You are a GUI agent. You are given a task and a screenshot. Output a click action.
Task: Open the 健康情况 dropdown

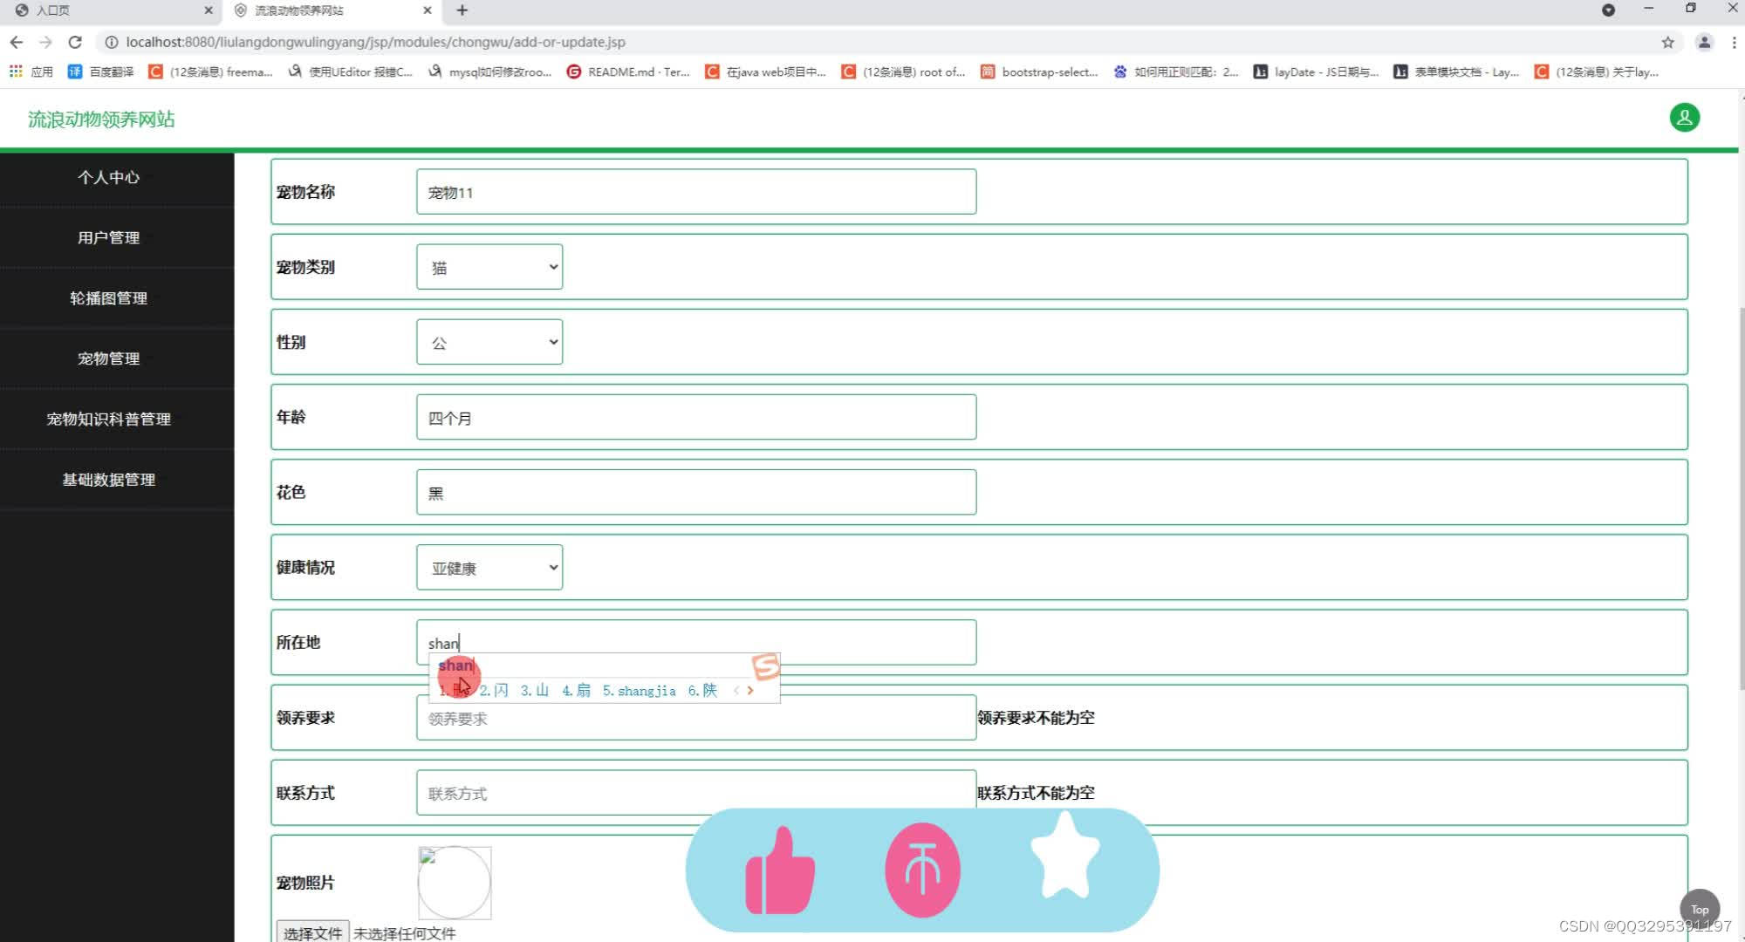(489, 568)
